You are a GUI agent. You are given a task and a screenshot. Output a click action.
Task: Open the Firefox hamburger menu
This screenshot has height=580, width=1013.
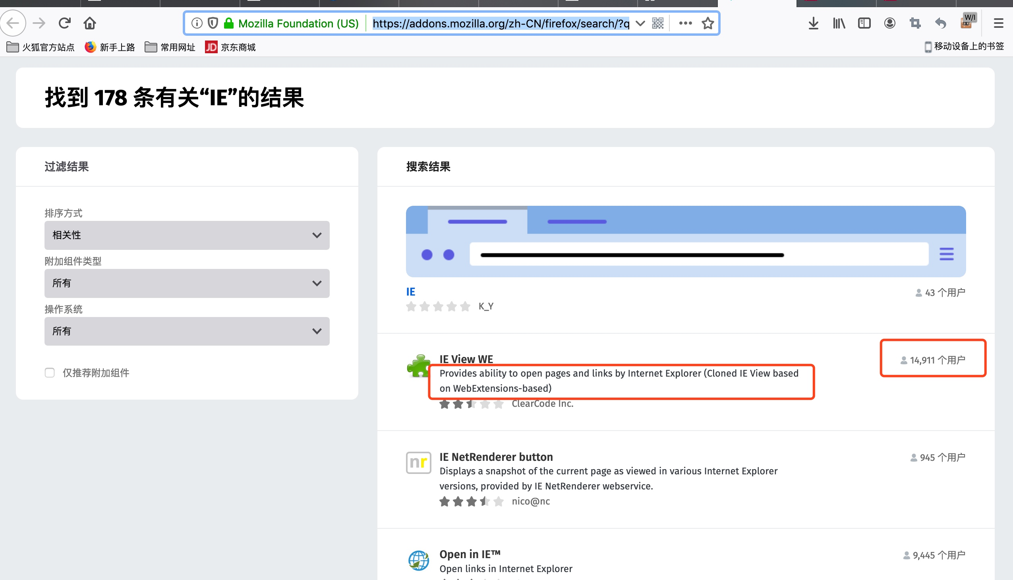pos(999,23)
